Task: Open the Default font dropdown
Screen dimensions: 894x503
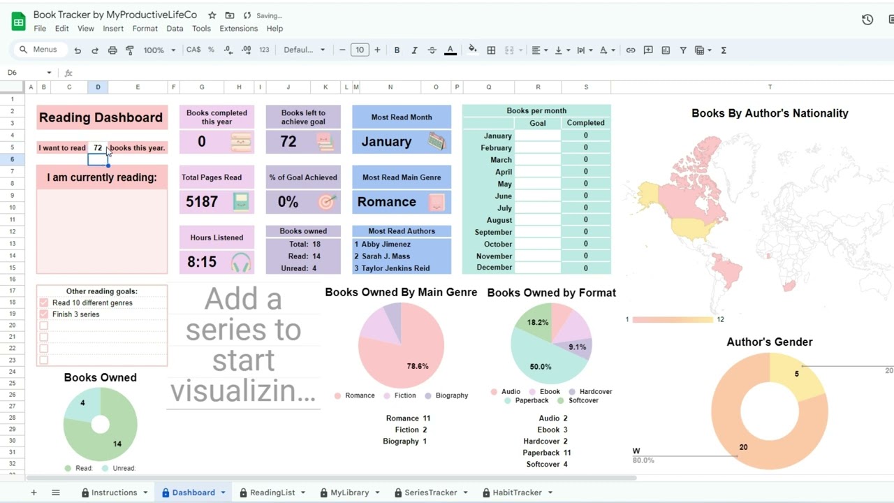Action: coord(304,50)
